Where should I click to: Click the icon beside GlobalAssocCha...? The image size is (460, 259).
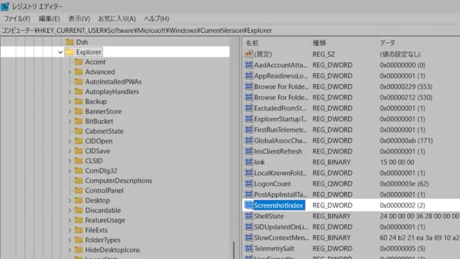click(248, 140)
